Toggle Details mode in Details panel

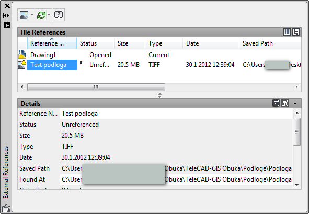point(276,103)
